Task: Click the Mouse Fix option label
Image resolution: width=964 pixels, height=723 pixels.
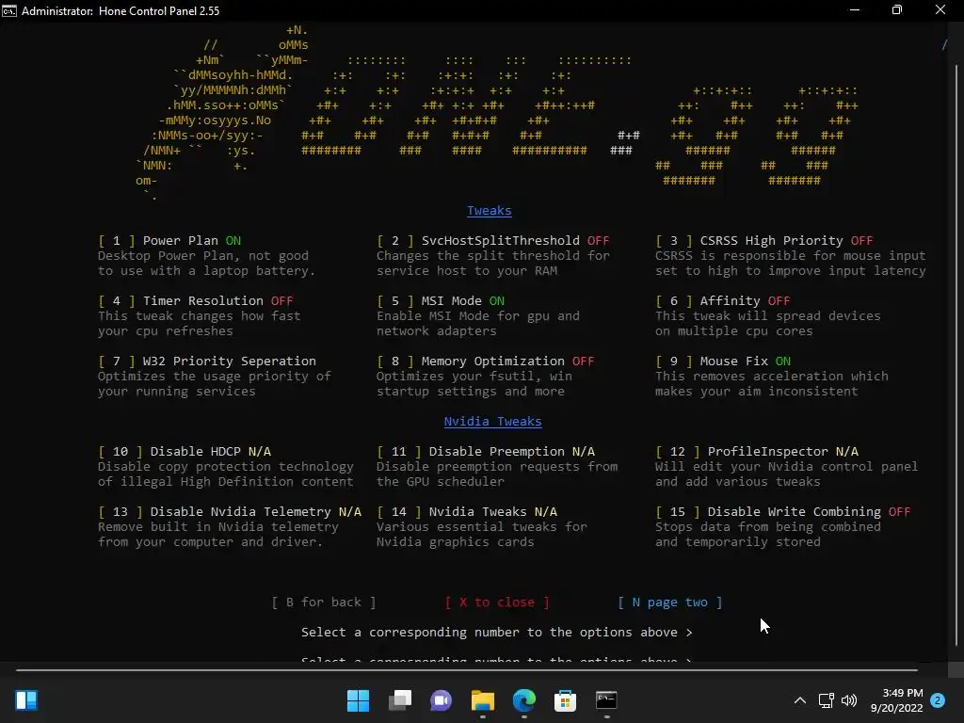Action: 734,361
